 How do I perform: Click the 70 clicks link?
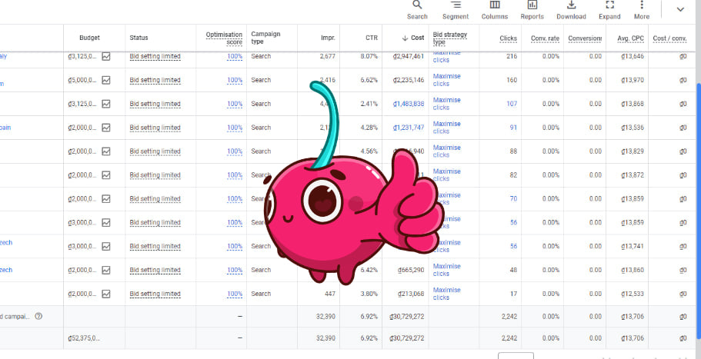[513, 198]
